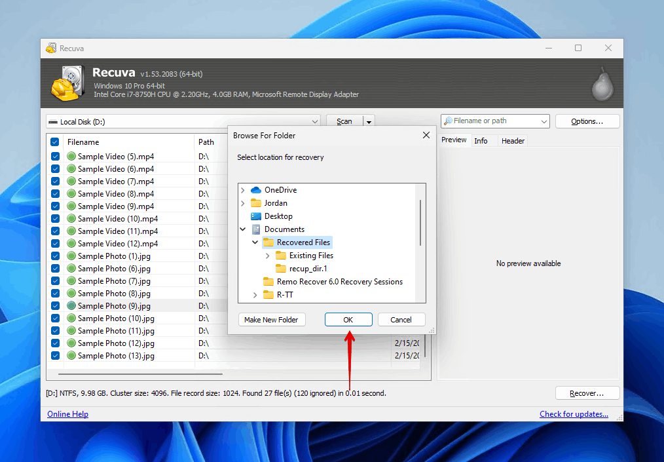Click the magnifier icon in the filename filter
The image size is (664, 462).
point(448,121)
